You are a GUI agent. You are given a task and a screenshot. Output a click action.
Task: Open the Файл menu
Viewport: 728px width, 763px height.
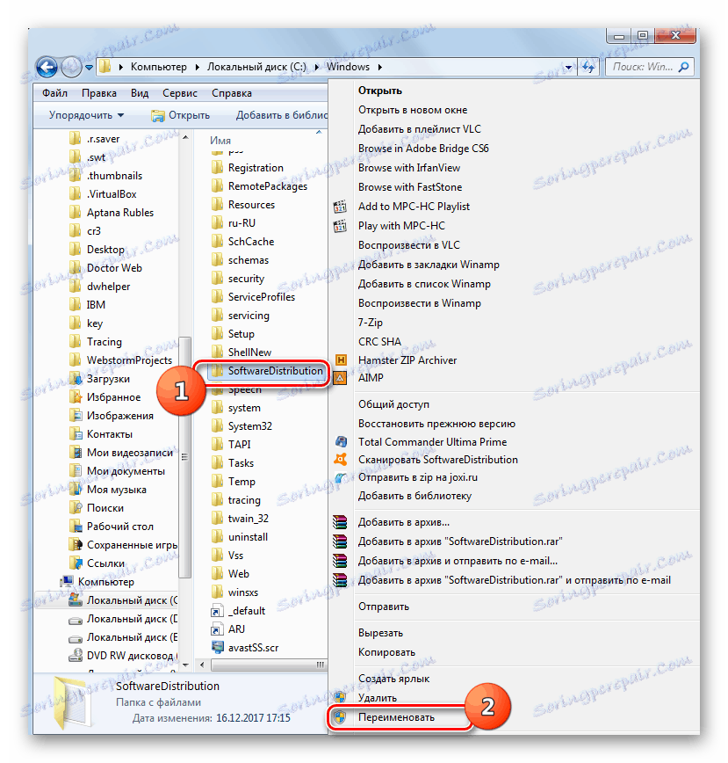(54, 93)
